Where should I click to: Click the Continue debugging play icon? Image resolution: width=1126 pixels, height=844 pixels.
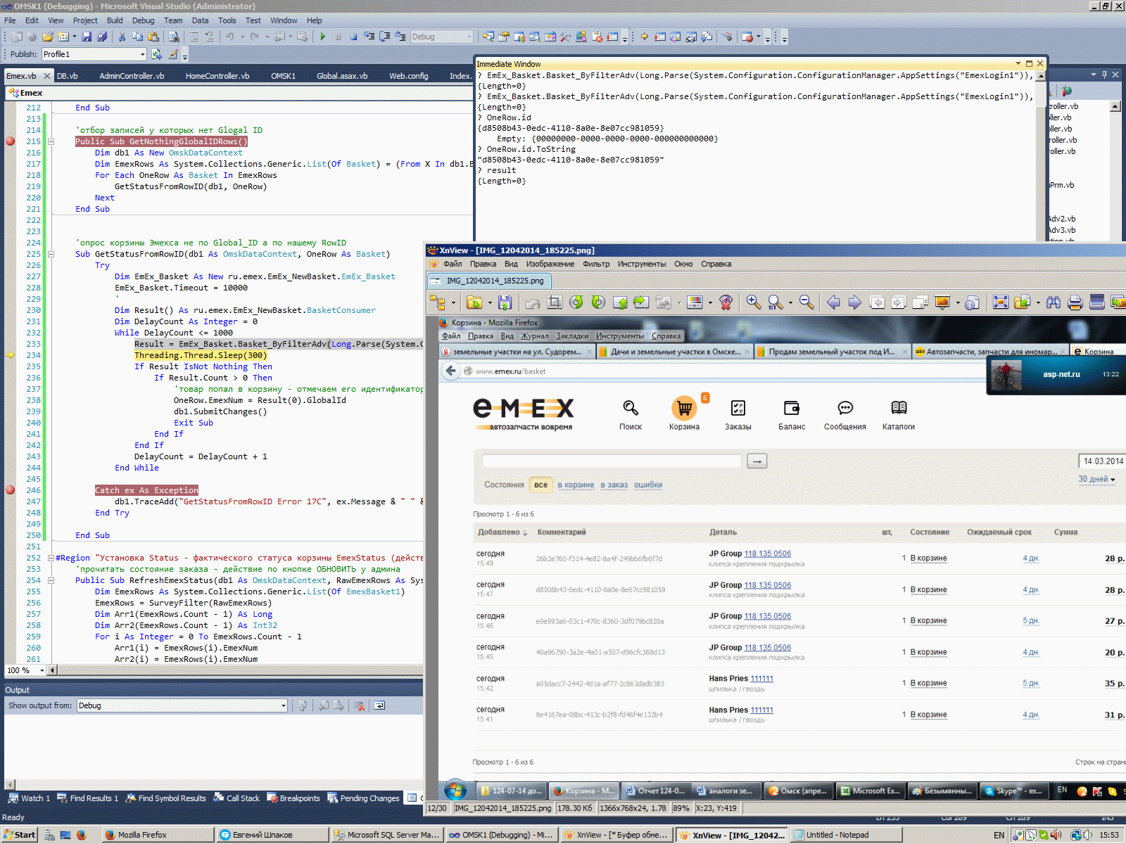click(x=322, y=37)
